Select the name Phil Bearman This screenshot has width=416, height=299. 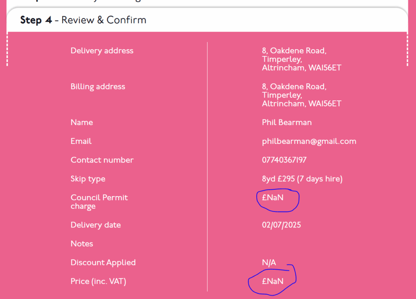click(287, 122)
